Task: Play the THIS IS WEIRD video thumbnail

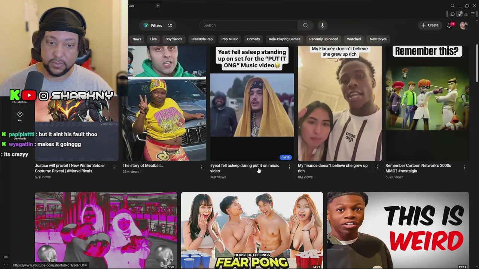Action: (398, 230)
